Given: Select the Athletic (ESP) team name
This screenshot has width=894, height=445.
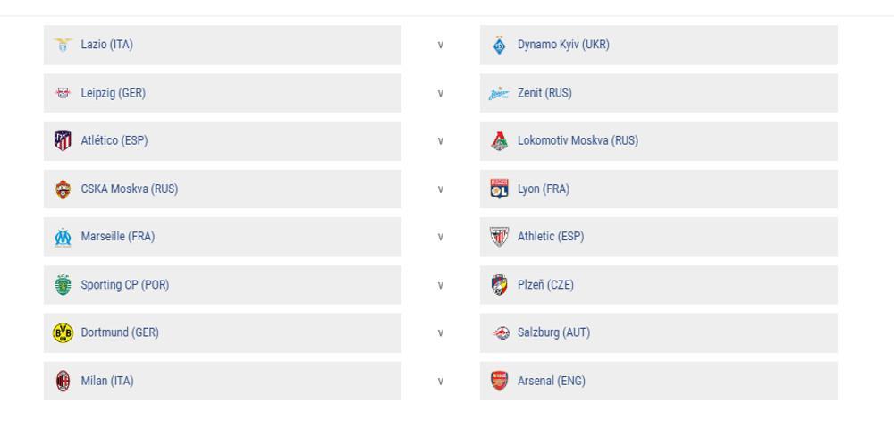Looking at the screenshot, I should [x=550, y=237].
